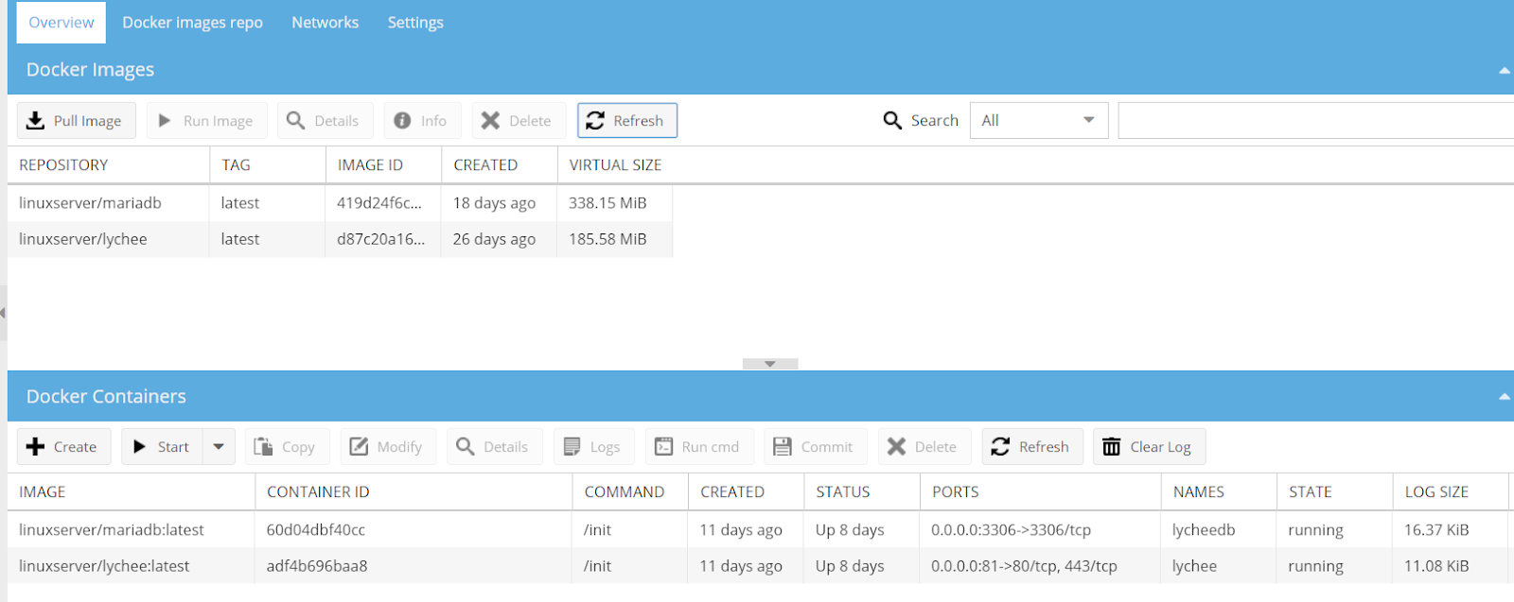This screenshot has width=1514, height=602.
Task: Expand the left sidebar handle
Action: click(3, 313)
